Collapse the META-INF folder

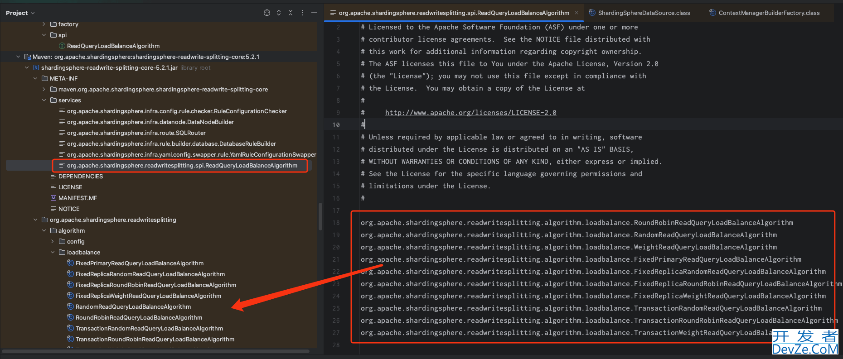tap(35, 78)
